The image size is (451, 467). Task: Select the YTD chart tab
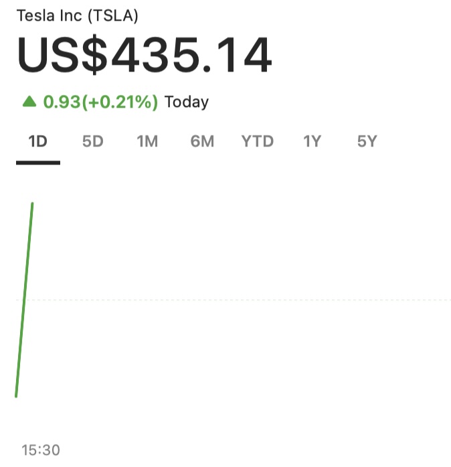(x=258, y=142)
